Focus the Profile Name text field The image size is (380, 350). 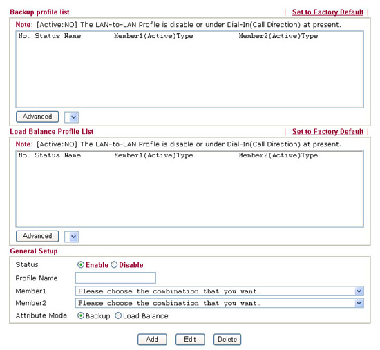pos(115,278)
